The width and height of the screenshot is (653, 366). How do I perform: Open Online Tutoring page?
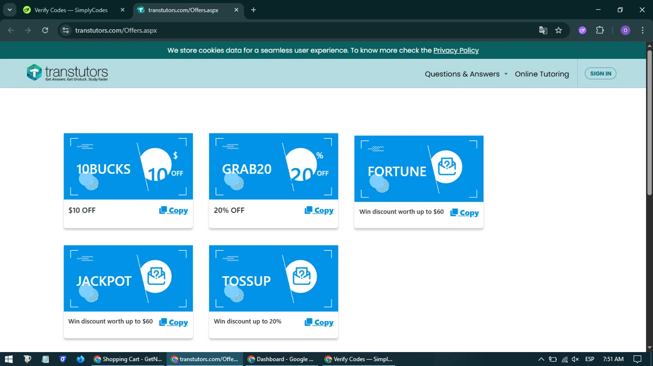pyautogui.click(x=542, y=74)
